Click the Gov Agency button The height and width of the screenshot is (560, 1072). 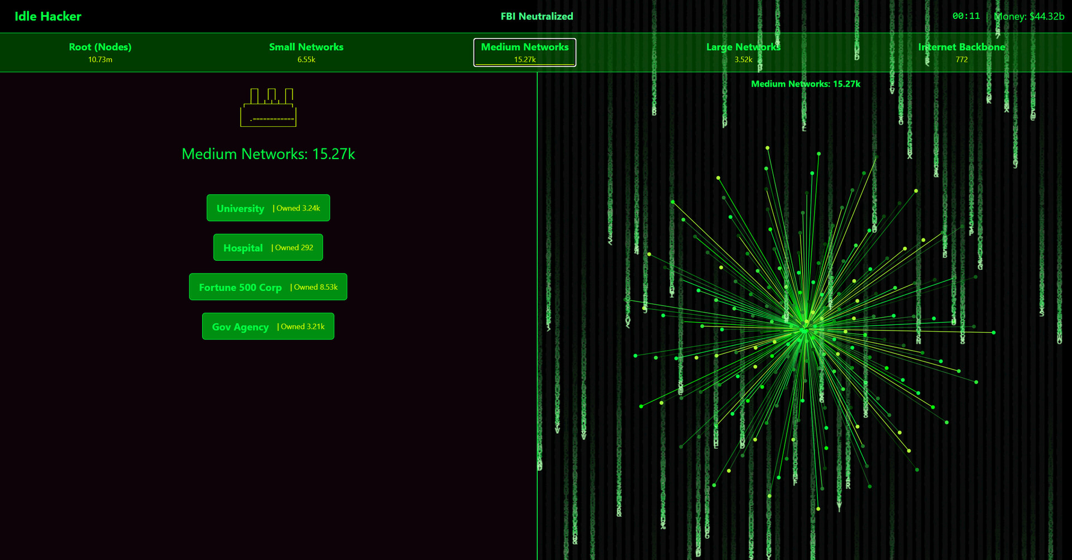(x=268, y=327)
